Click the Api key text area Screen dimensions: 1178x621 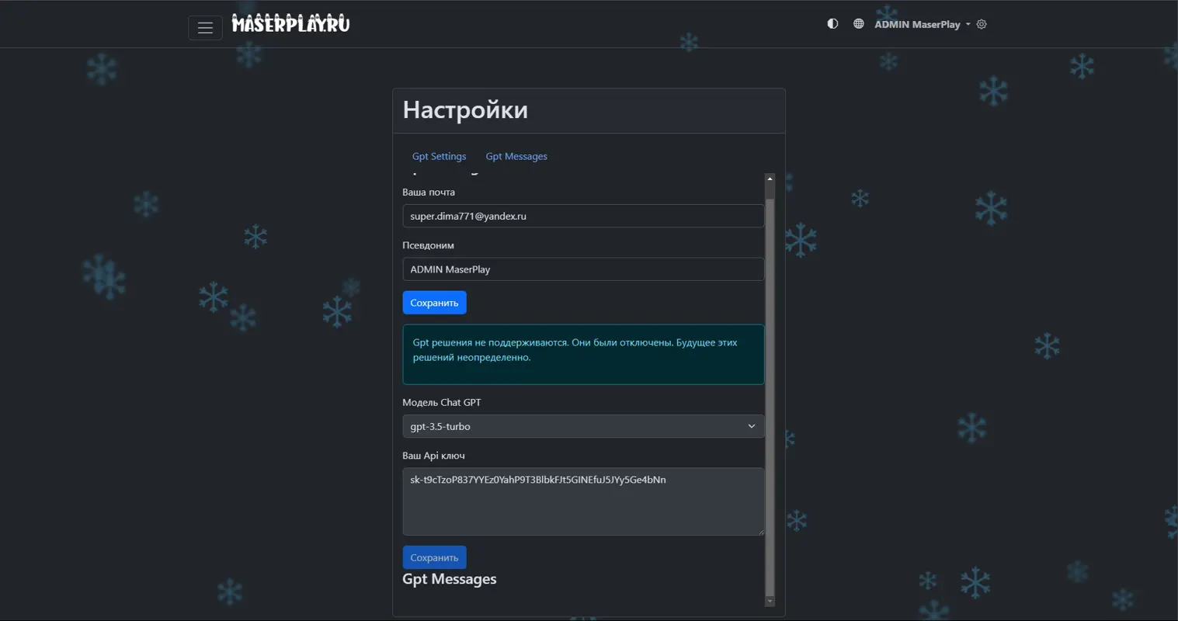tap(583, 501)
